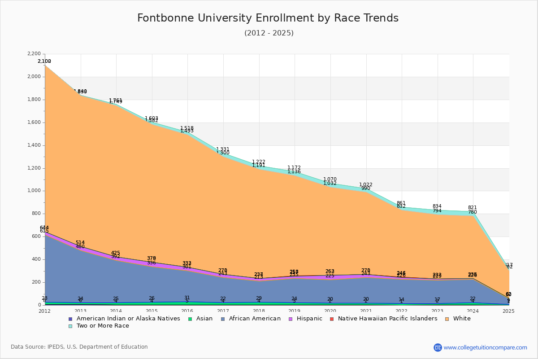The width and height of the screenshot is (538, 359).
Task: Click the subtitle (2012 - 2025)
Action: 269,33
